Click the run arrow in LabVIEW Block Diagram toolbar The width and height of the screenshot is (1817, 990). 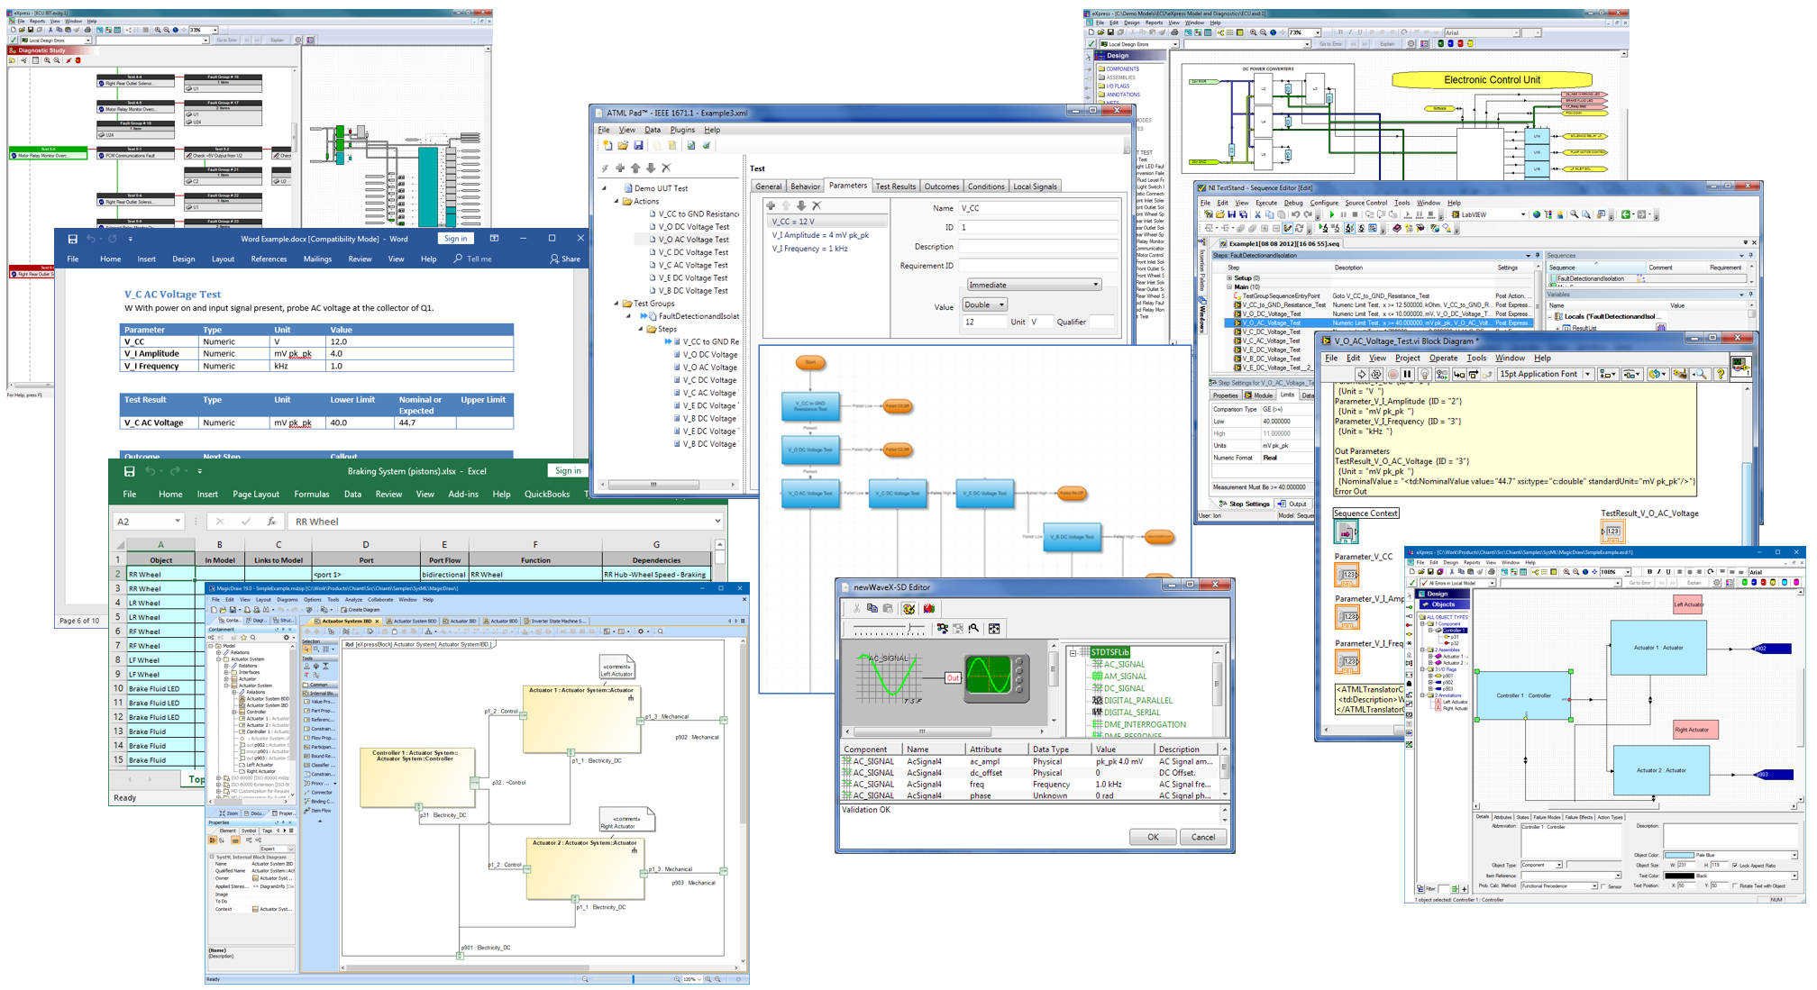pos(1361,374)
